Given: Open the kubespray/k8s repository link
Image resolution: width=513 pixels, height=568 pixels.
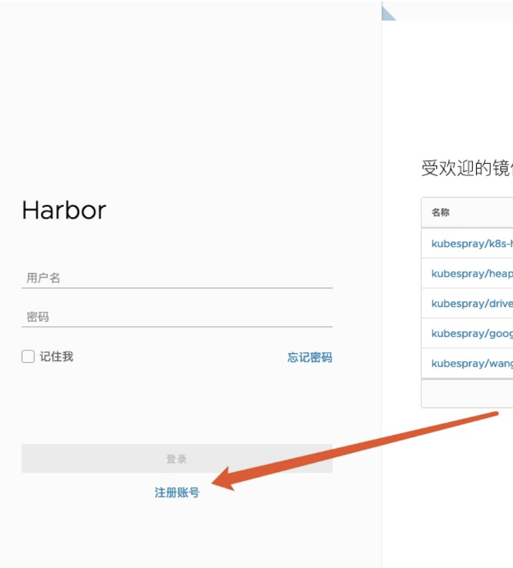Looking at the screenshot, I should click(472, 244).
